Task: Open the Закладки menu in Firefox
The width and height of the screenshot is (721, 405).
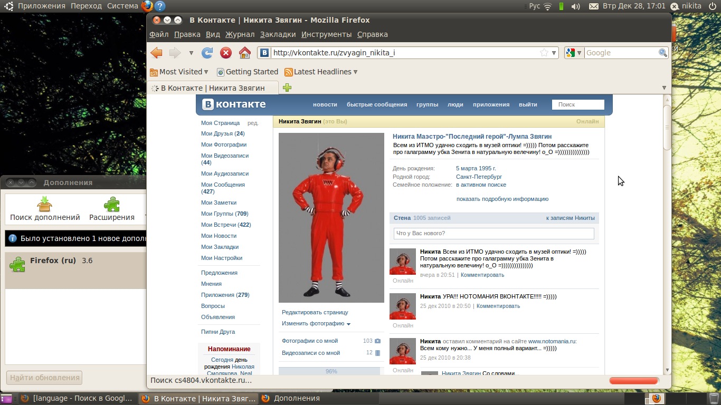Action: pos(278,34)
